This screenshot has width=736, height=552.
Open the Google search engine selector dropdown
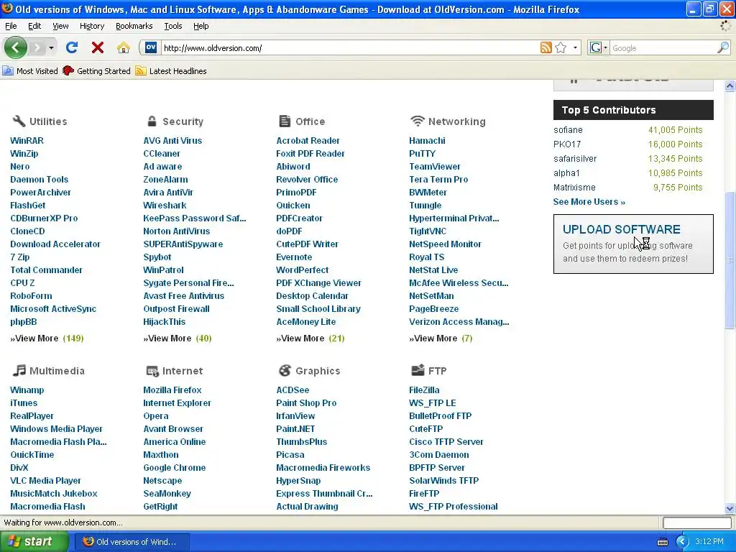(605, 47)
